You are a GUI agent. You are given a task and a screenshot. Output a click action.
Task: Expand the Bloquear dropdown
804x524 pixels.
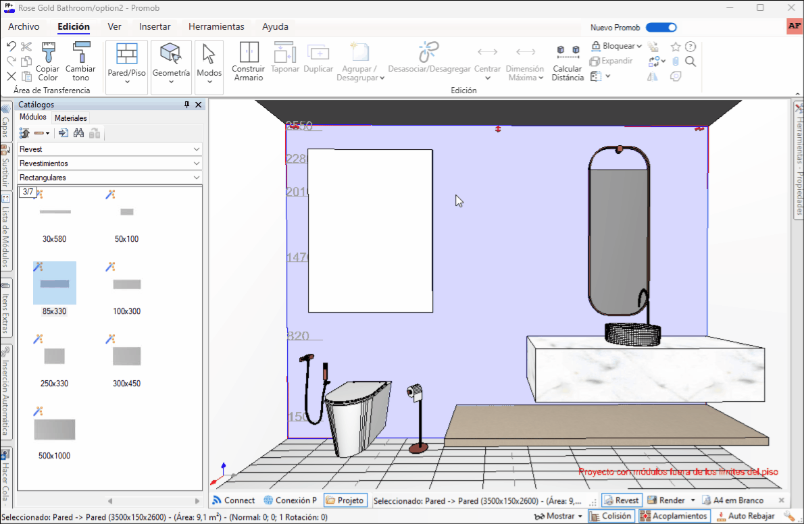(639, 46)
